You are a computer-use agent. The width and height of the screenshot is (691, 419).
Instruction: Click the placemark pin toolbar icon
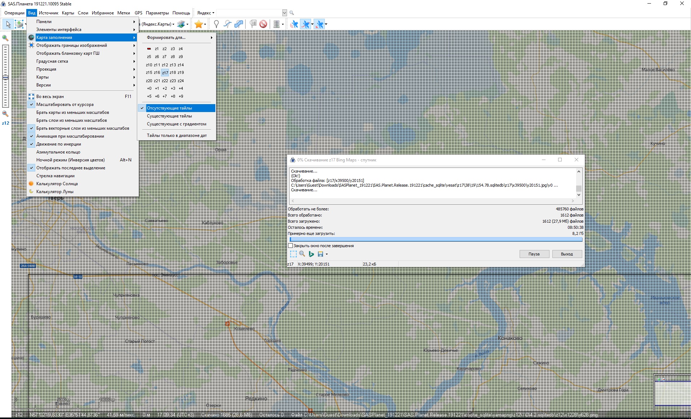(x=216, y=24)
